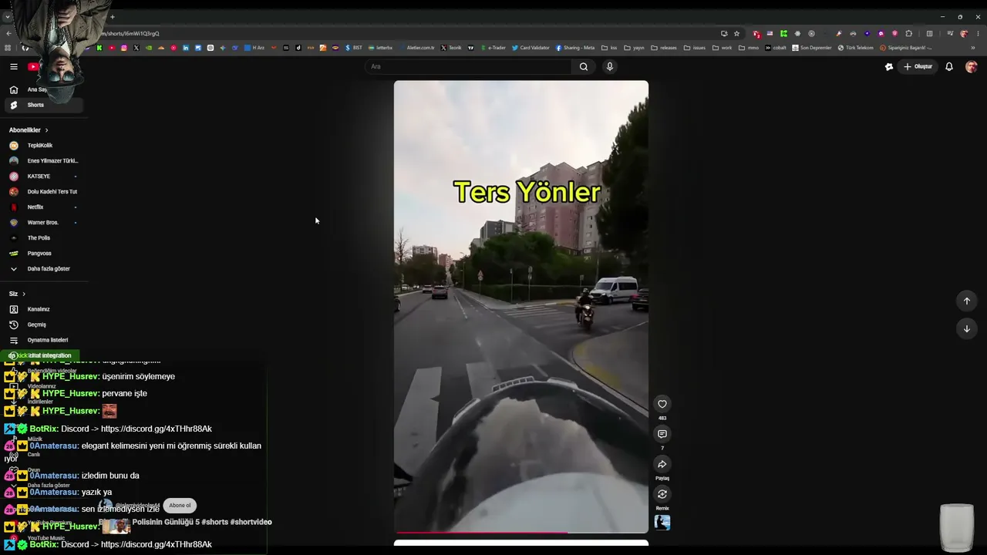This screenshot has width=987, height=555.
Task: Go to the next short
Action: (x=966, y=329)
